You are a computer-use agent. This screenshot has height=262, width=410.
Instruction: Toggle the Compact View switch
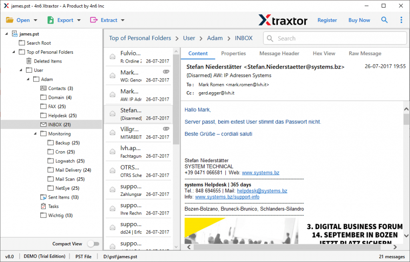click(93, 244)
